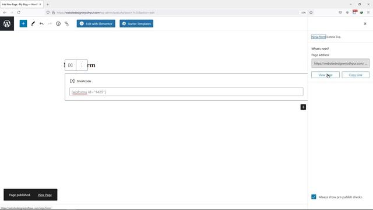Close the publish panel
Screen dimensions: 373x210
(365, 23)
